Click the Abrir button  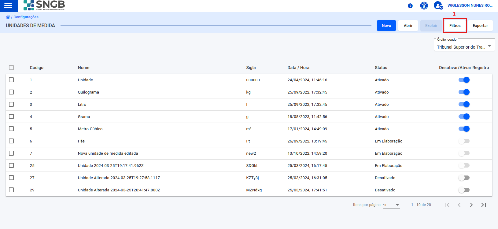408,26
